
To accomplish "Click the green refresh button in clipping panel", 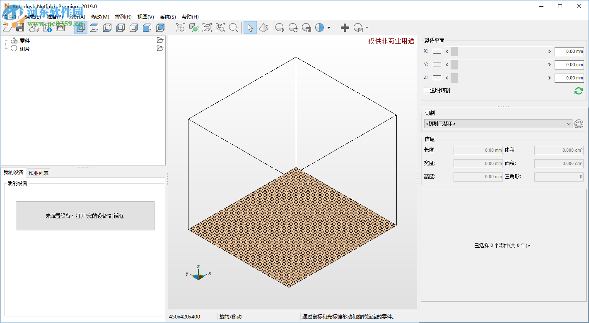I will coord(579,91).
